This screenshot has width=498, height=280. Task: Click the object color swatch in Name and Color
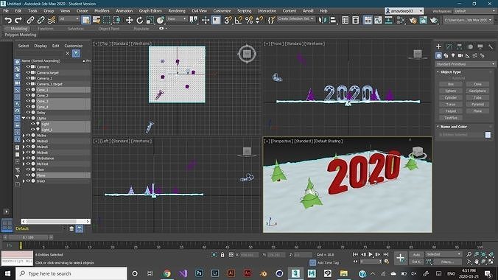pos(488,135)
